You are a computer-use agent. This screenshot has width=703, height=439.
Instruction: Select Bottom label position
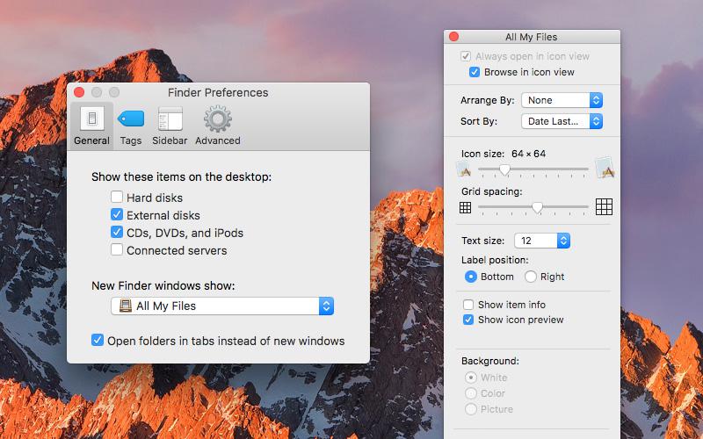click(x=471, y=277)
